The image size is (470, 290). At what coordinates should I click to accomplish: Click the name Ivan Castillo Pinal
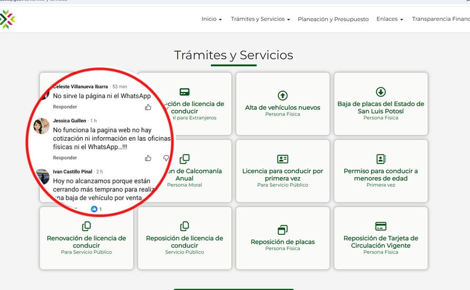coord(72,172)
